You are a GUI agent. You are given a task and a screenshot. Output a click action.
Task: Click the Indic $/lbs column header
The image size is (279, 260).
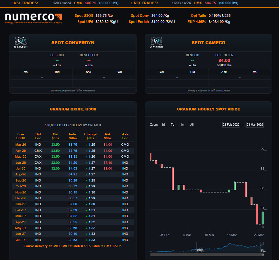(73, 136)
